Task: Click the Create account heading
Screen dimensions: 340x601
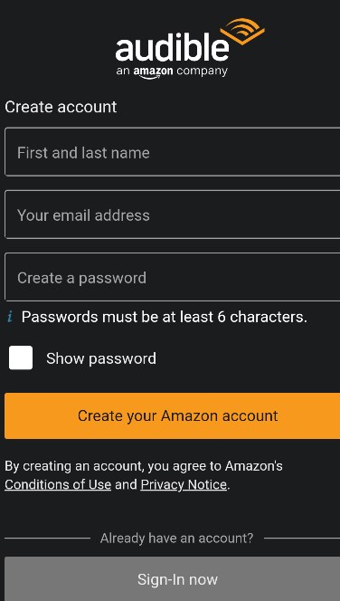Action: pos(61,107)
